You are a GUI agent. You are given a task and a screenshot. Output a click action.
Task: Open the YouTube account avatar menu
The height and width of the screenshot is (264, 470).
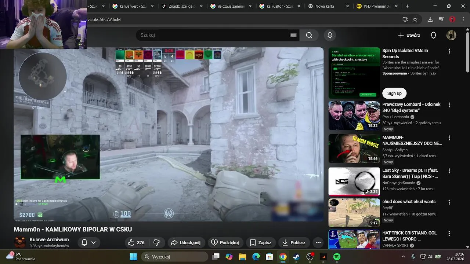coord(451,35)
